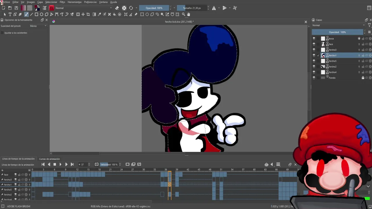This screenshot has width=372, height=209.
Task: Select the rectangle shape tool
Action: coord(36,14)
